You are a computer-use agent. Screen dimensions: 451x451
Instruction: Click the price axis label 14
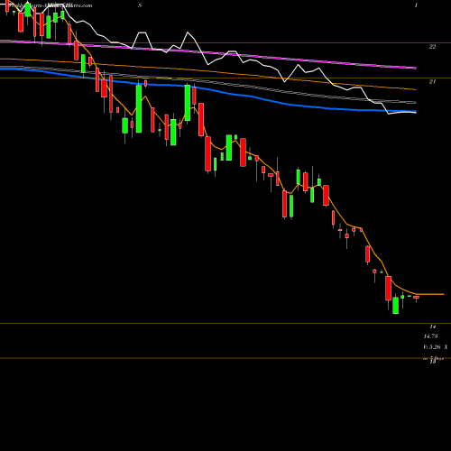[433, 327]
